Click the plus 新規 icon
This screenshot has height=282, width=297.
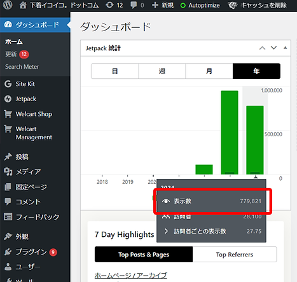point(155,5)
